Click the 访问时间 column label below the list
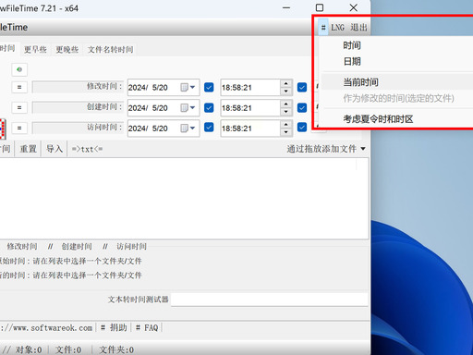Screen dimensions: 473x355 (131, 246)
